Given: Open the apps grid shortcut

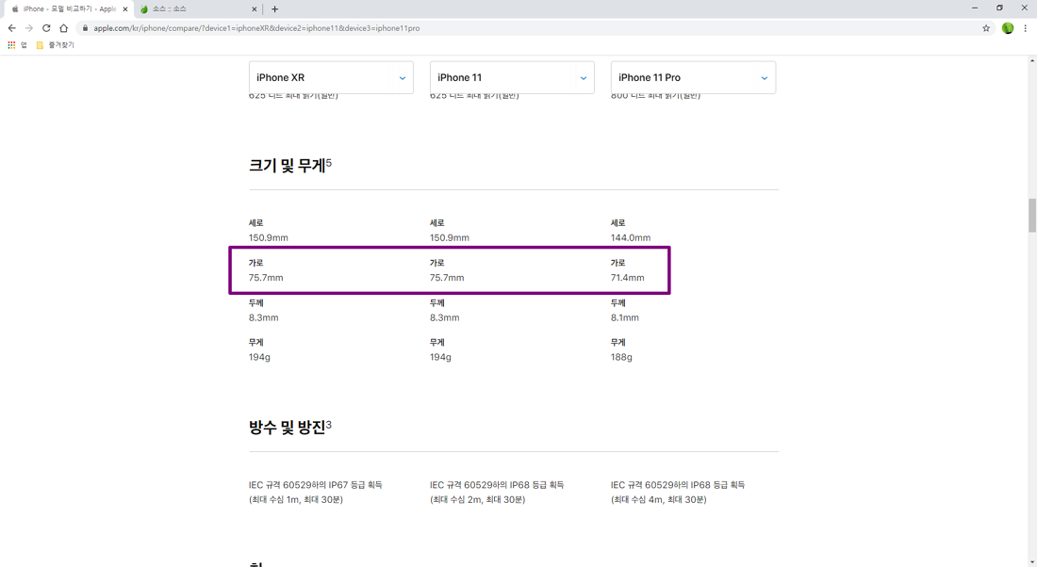Looking at the screenshot, I should pos(11,45).
